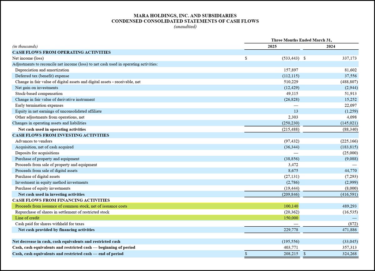Click 'Proceeds from sale of digital assets'
Image resolution: width=375 pixels, height=271 pixels.
(46, 171)
